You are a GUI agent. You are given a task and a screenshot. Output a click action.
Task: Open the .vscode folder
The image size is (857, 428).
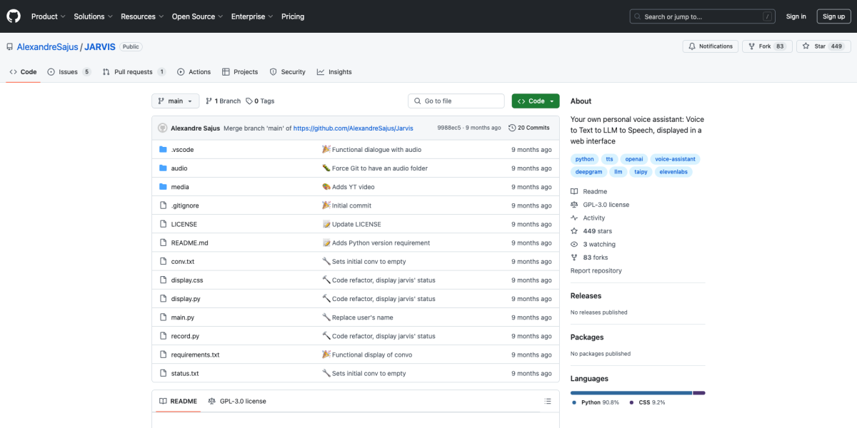point(182,150)
